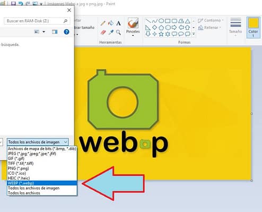Select the Eraser tool
The height and width of the screenshot is (212, 262).
pos(103,32)
